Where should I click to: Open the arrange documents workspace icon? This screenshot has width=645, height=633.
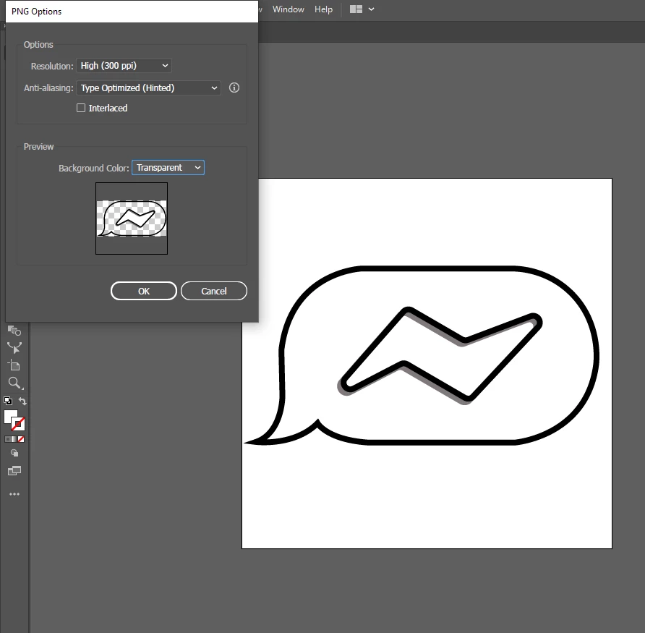(x=356, y=9)
